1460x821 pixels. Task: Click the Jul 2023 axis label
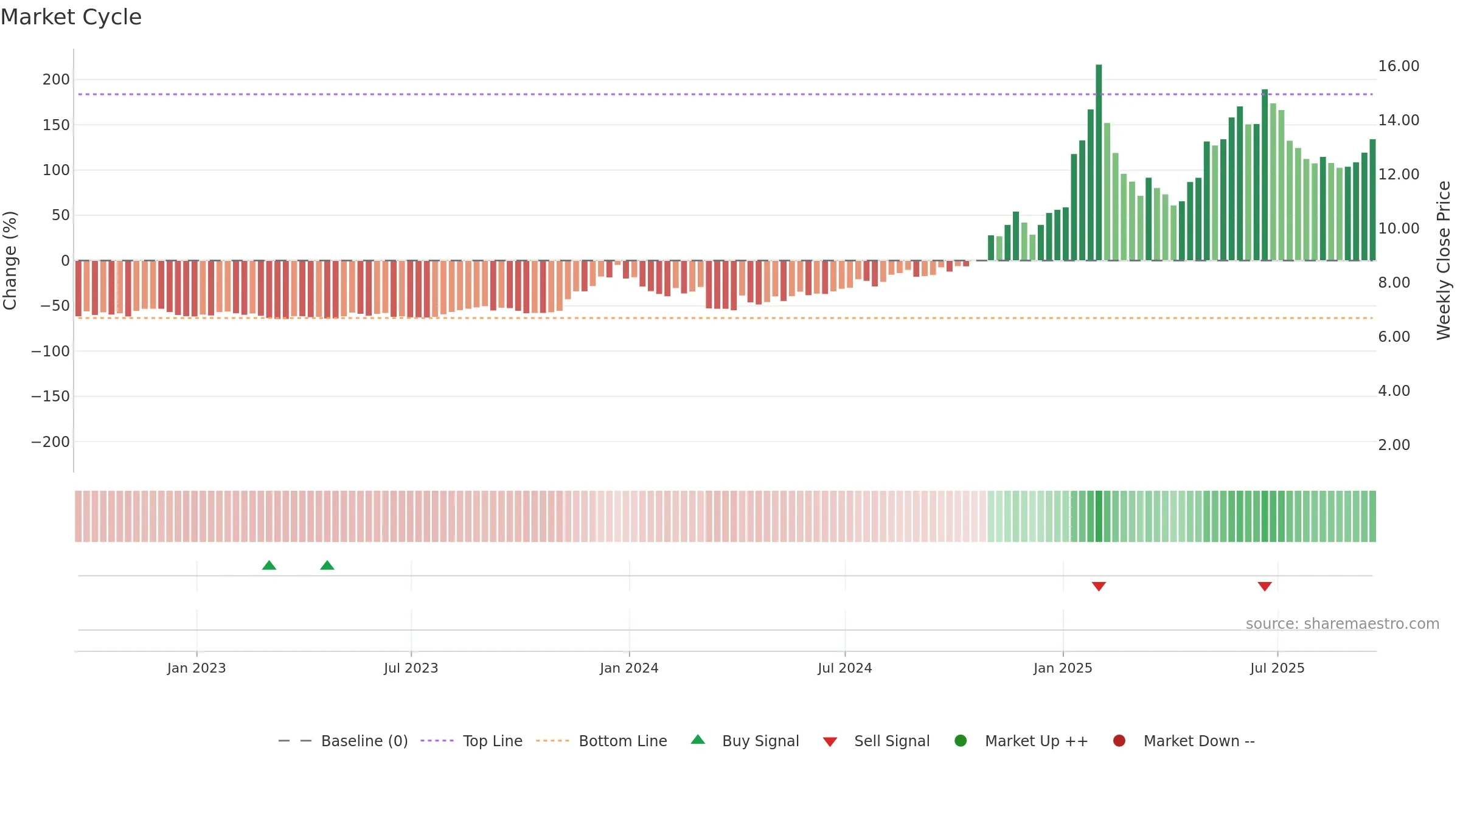pyautogui.click(x=411, y=668)
